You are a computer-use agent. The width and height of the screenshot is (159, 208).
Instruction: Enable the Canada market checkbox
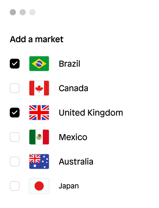coord(15,88)
